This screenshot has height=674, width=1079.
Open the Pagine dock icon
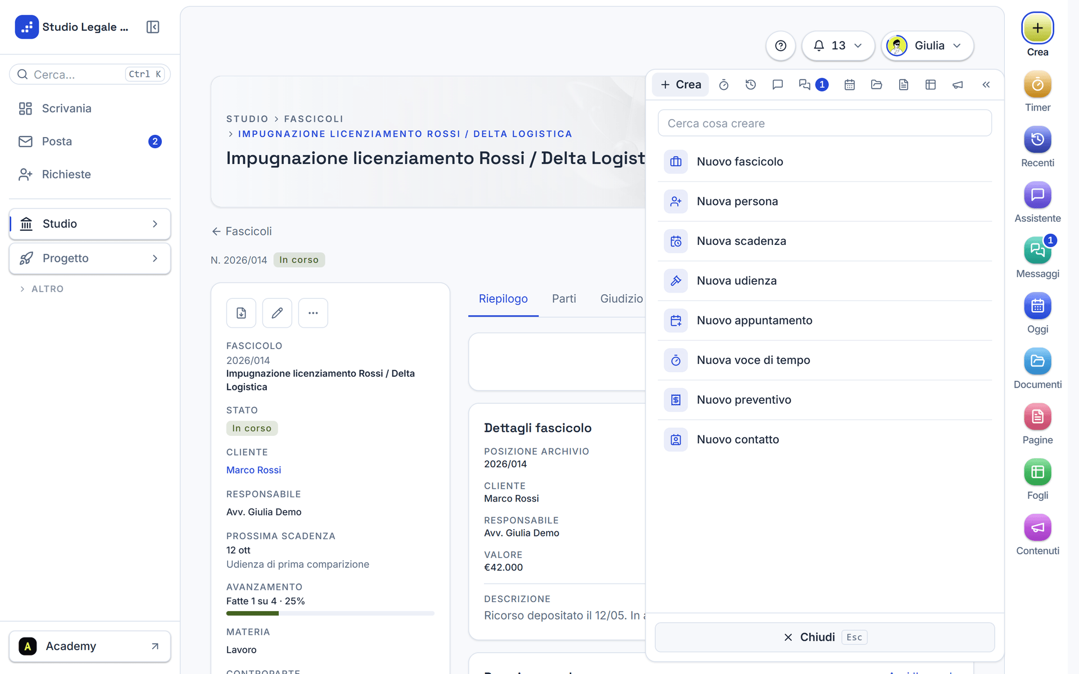click(x=1037, y=417)
